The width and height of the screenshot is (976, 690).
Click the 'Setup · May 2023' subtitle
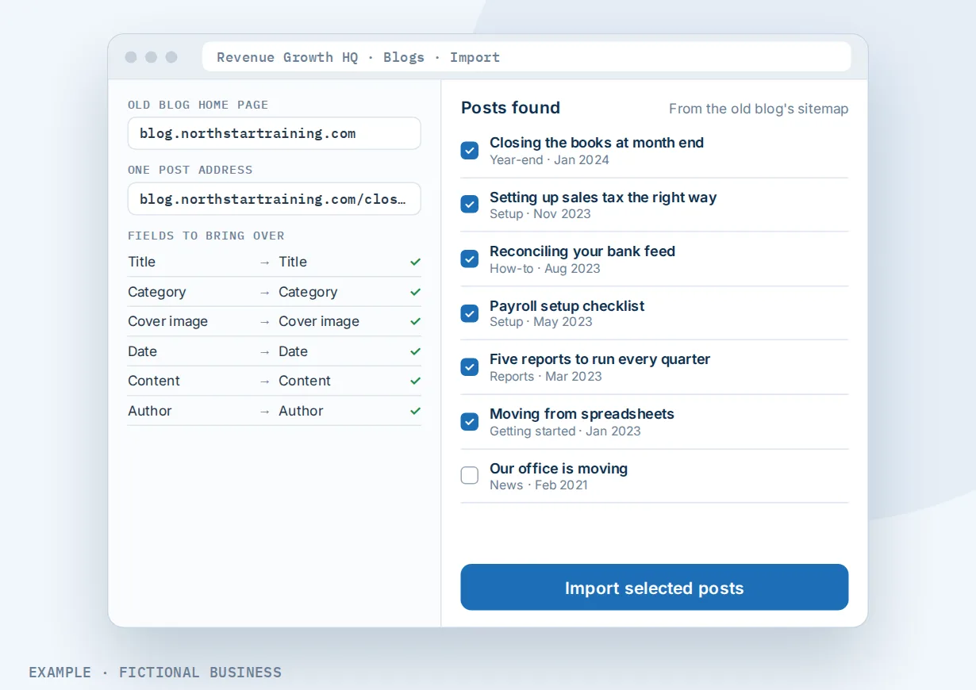(541, 322)
